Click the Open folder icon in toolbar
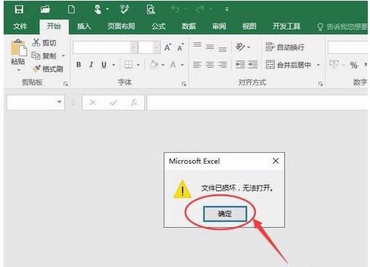Viewport: 370px width, 267px height. 45,9
